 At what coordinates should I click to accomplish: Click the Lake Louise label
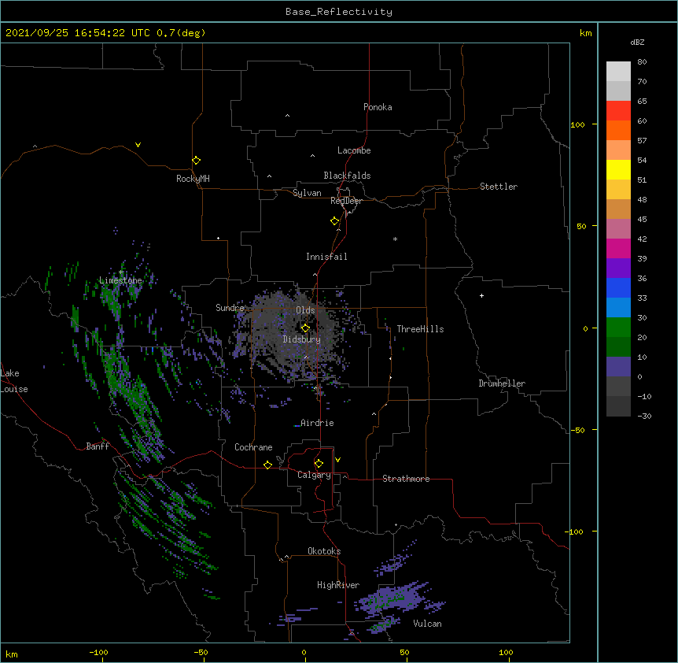point(14,381)
